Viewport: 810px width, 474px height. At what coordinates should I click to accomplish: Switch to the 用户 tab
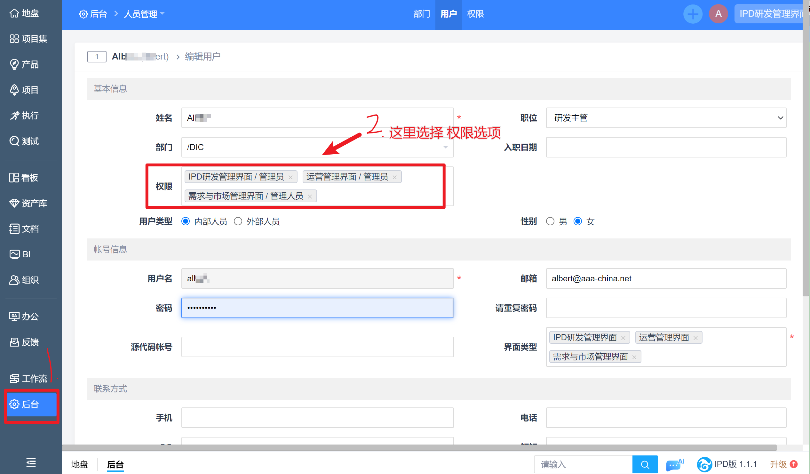(x=449, y=14)
